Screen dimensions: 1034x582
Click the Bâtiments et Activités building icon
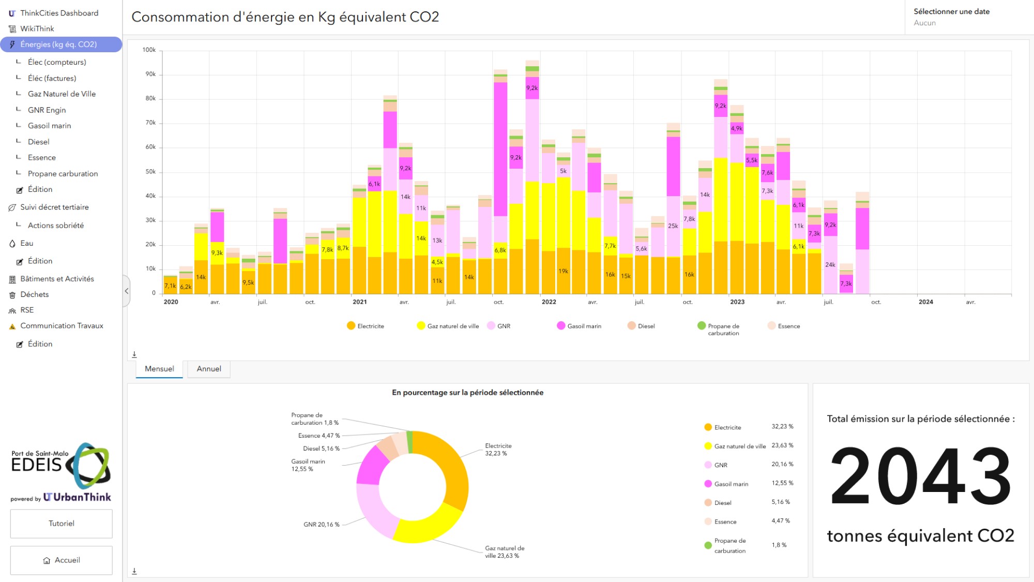coord(12,279)
